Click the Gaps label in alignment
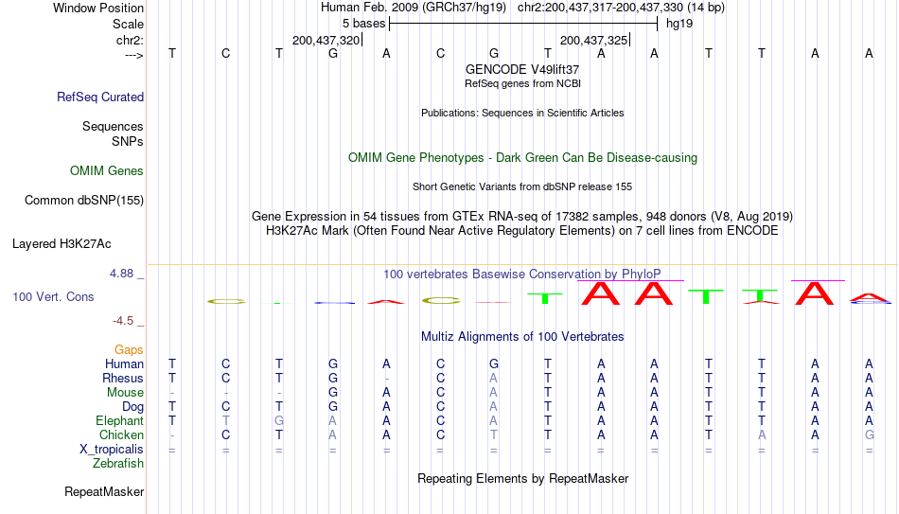Image resolution: width=899 pixels, height=514 pixels. coord(129,350)
